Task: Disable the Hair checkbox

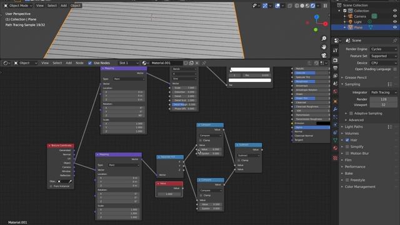Action: tap(347, 140)
